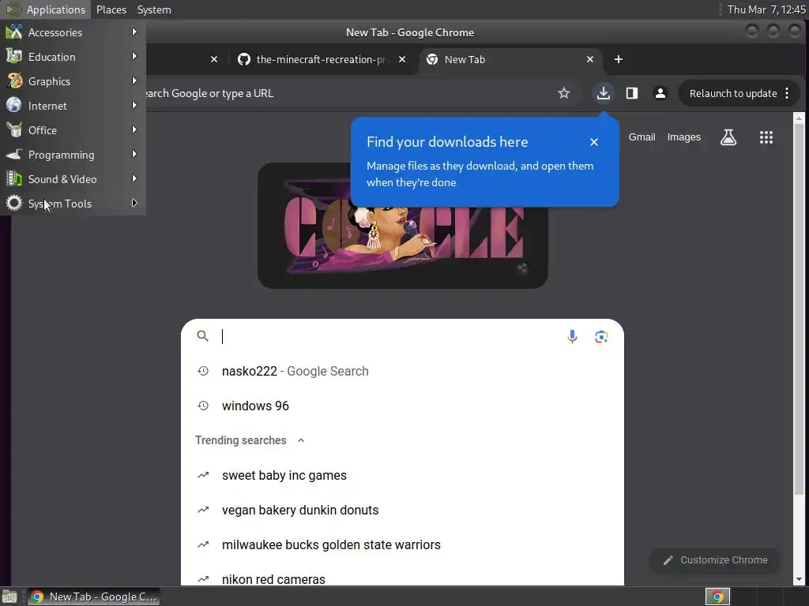The height and width of the screenshot is (606, 809).
Task: Click the Accessories menu icon
Action: click(14, 32)
